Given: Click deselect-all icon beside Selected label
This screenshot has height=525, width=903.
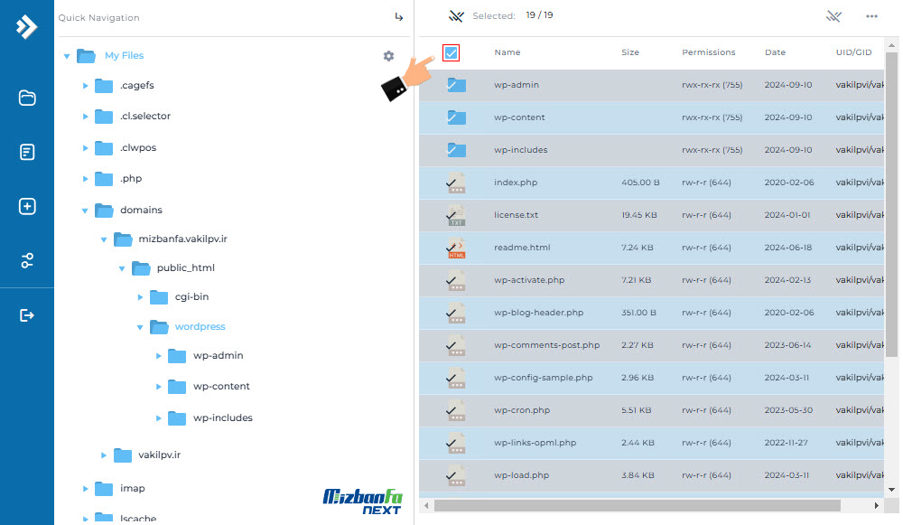Looking at the screenshot, I should 456,16.
